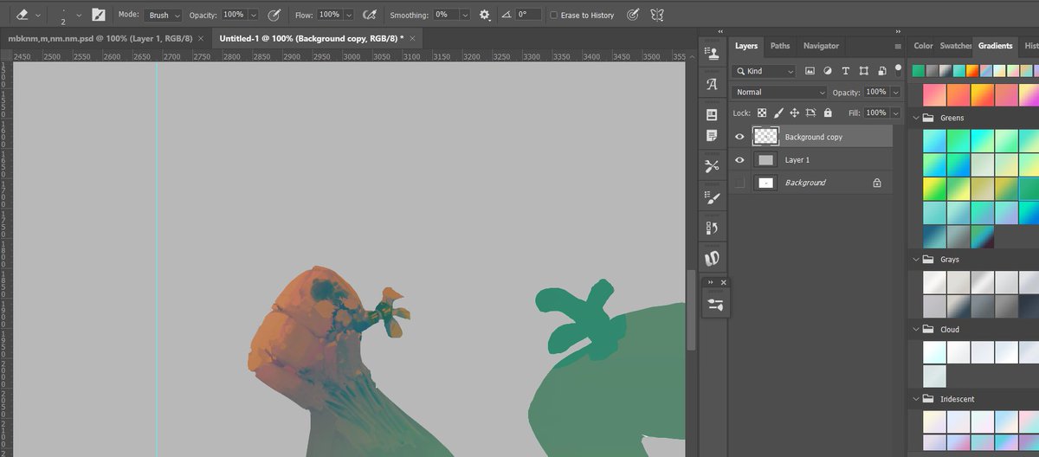The image size is (1039, 457).
Task: Open the brush size preset picker
Action: tap(80, 15)
